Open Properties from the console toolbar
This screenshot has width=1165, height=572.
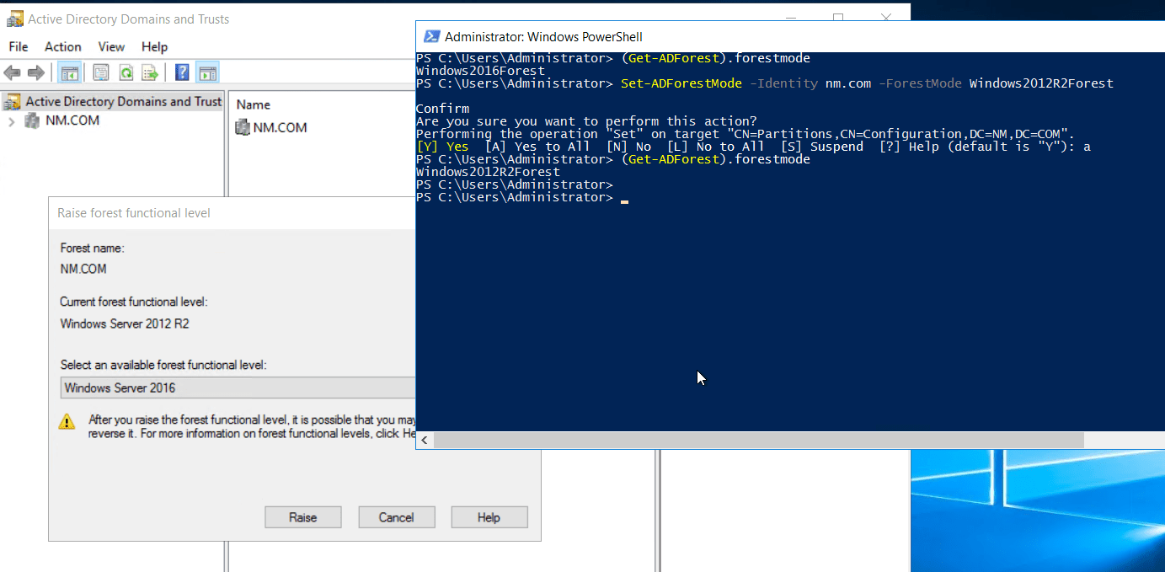[x=100, y=72]
